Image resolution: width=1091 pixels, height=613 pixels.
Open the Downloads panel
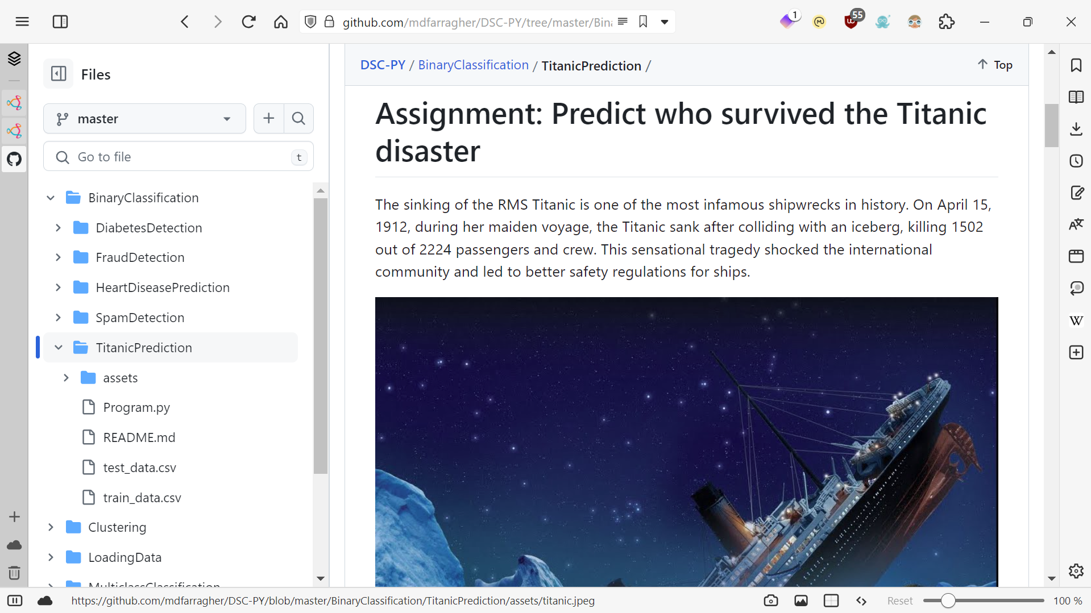[x=1076, y=128]
